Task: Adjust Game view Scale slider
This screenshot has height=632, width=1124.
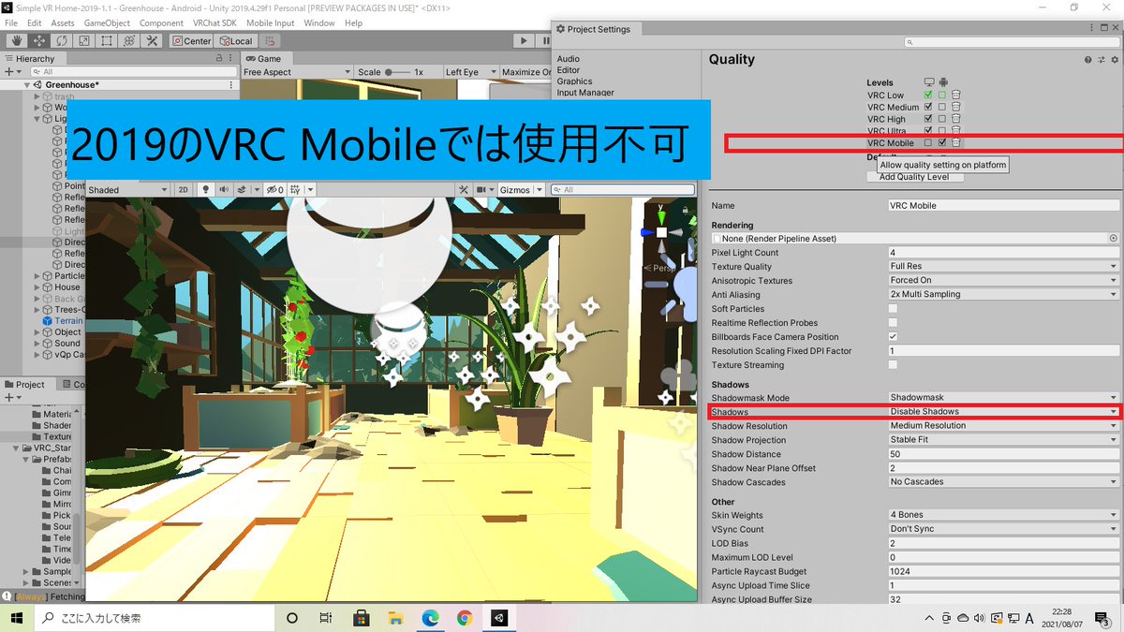Action: click(x=397, y=72)
